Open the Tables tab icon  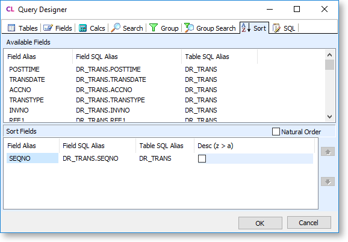click(11, 28)
